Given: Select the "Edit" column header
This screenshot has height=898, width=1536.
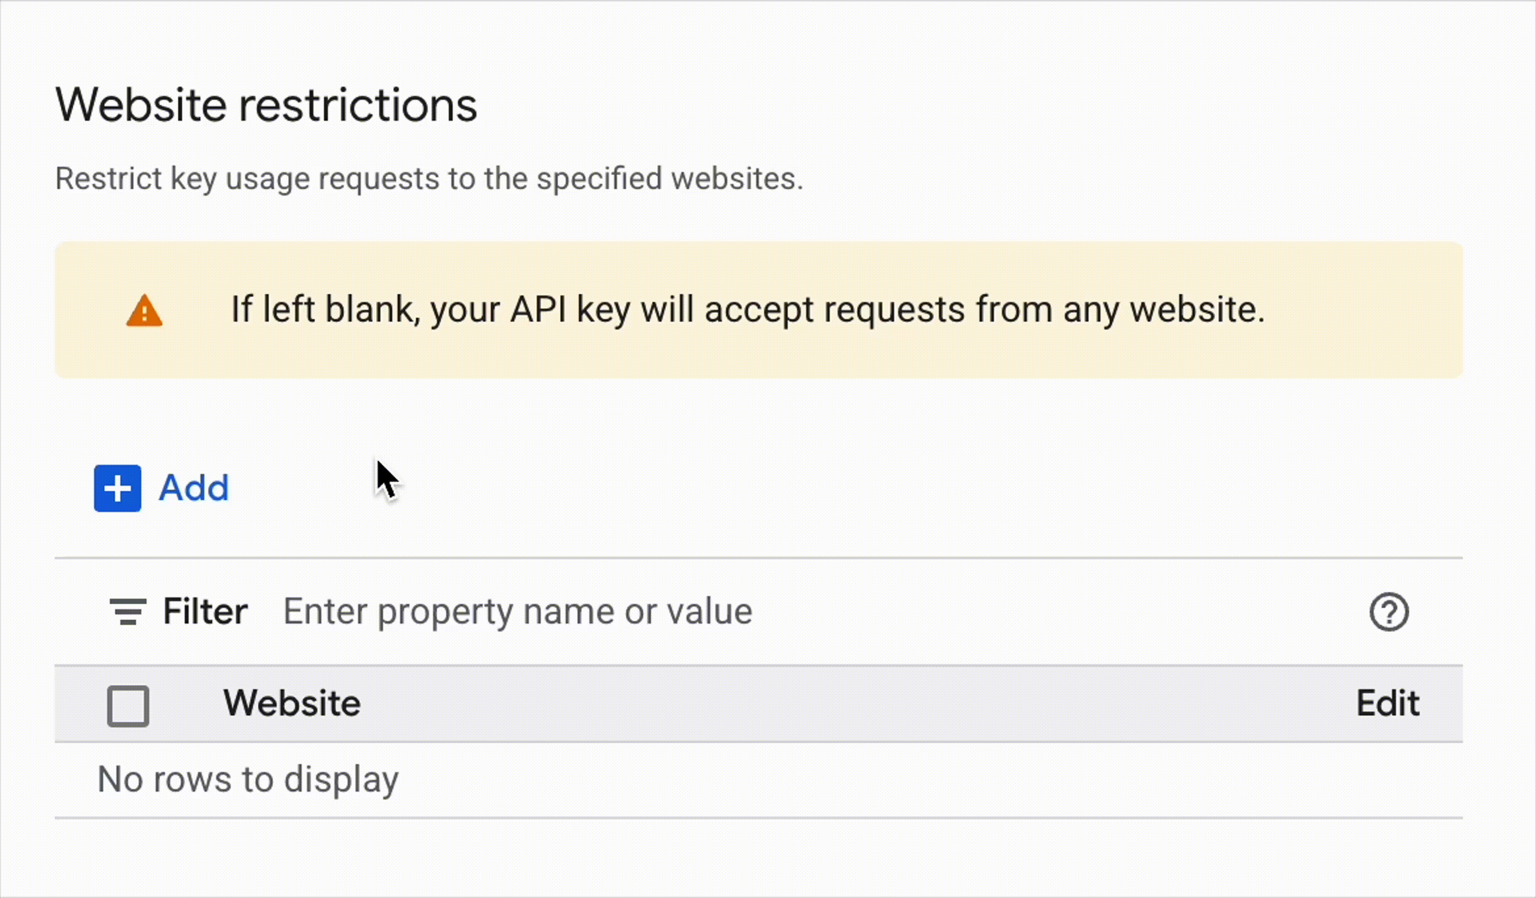Looking at the screenshot, I should [1387, 703].
